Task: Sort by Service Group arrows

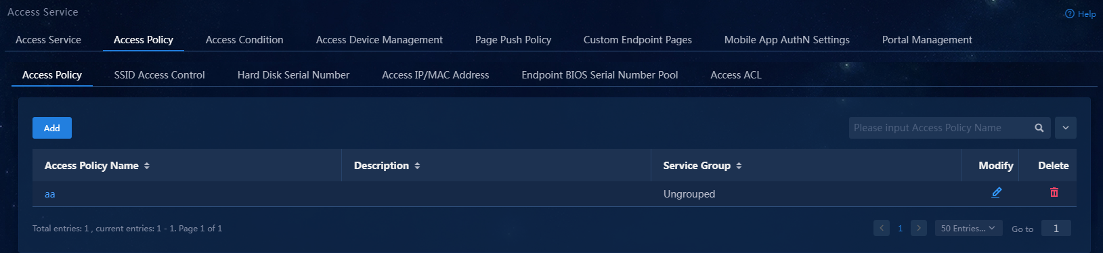Action: [x=739, y=166]
